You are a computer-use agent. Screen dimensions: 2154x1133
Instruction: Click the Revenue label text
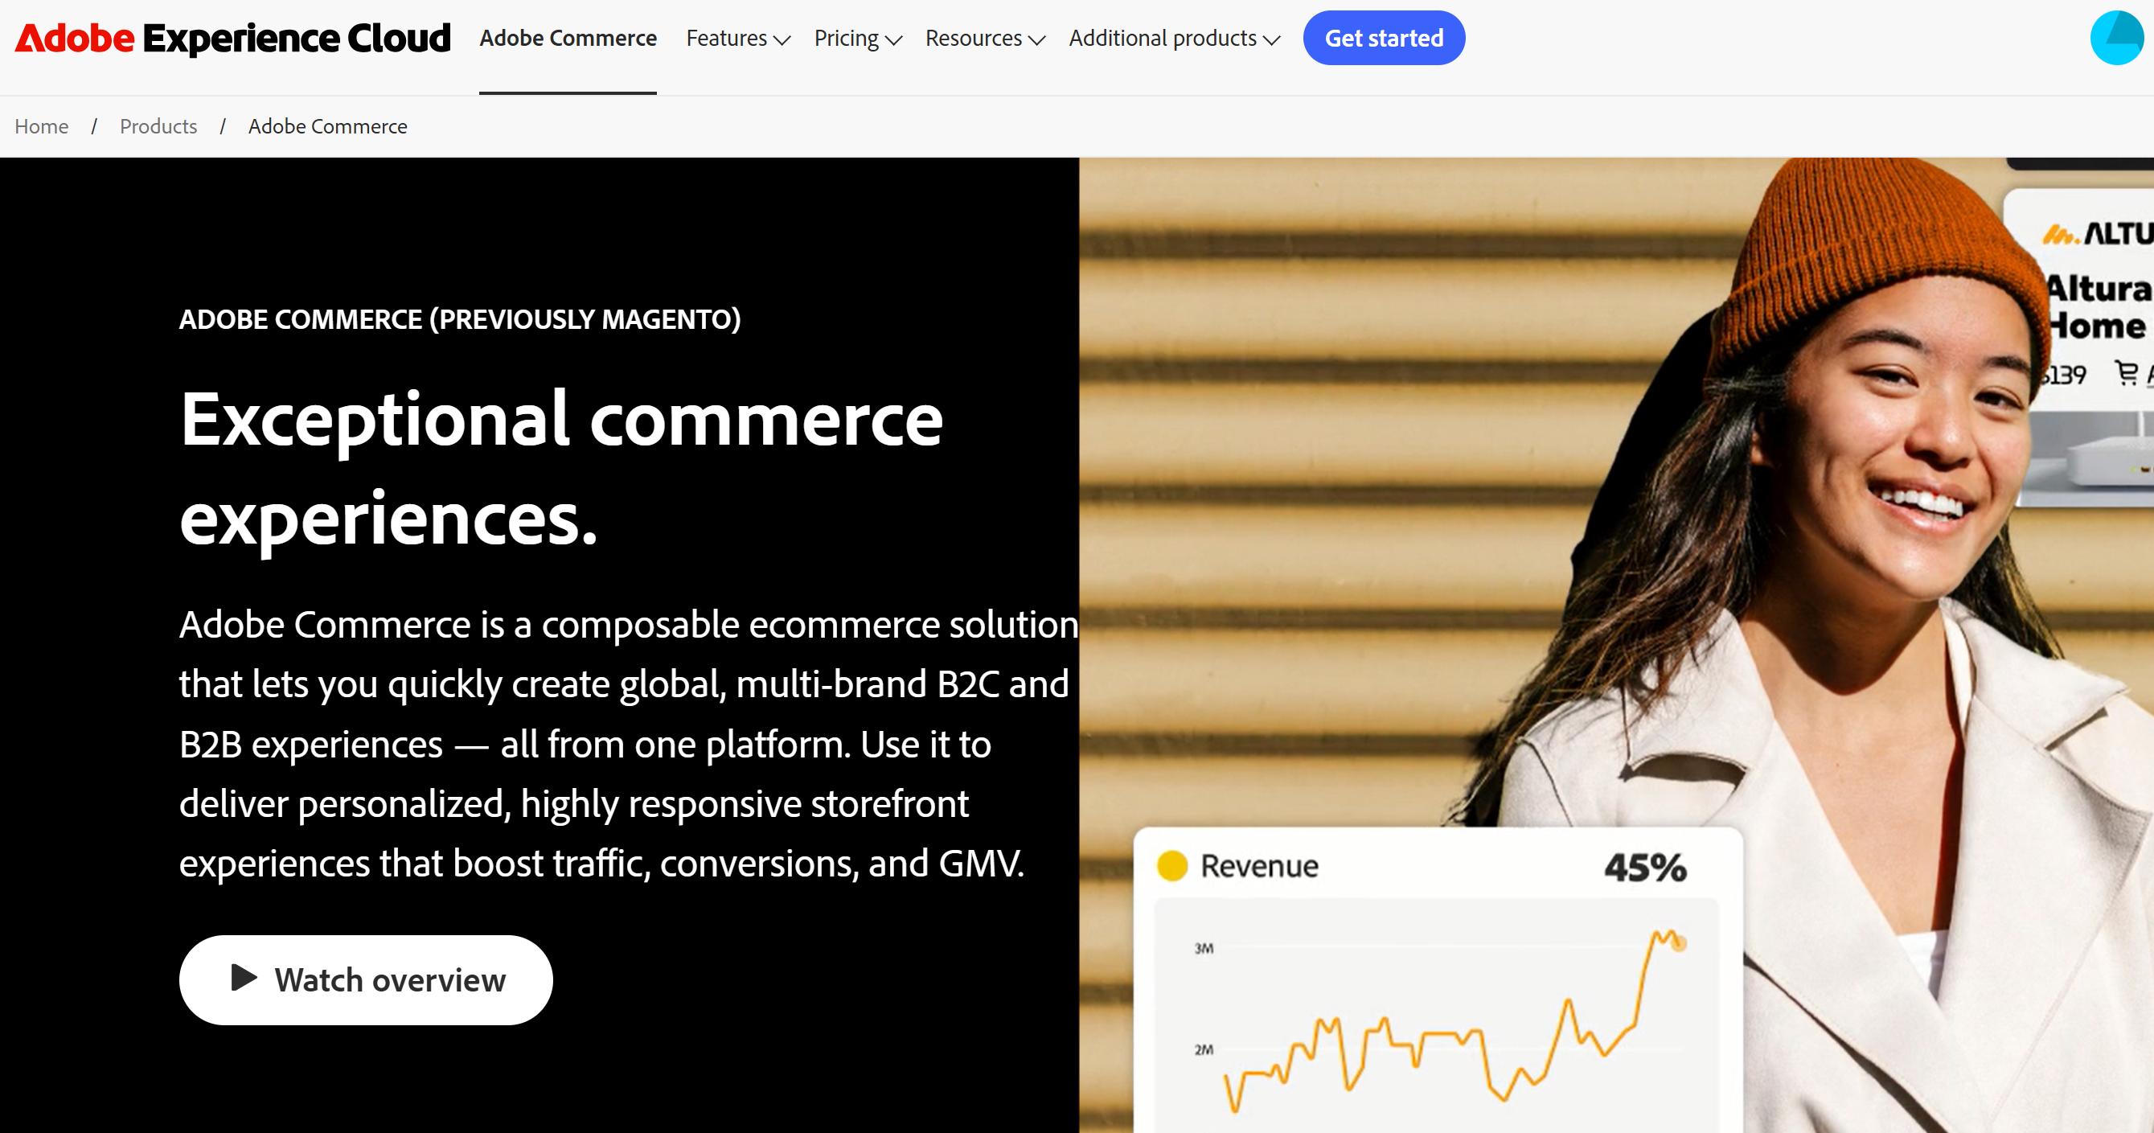pyautogui.click(x=1259, y=866)
